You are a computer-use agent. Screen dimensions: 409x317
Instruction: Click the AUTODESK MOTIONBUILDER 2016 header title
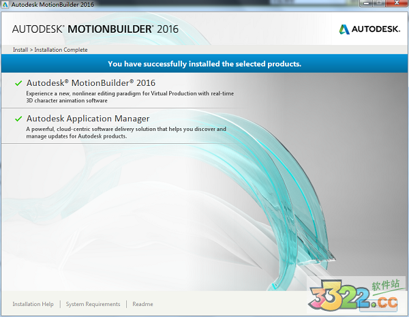coord(95,29)
